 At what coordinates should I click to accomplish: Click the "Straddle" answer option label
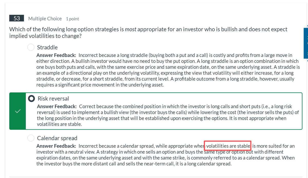tap(47, 48)
